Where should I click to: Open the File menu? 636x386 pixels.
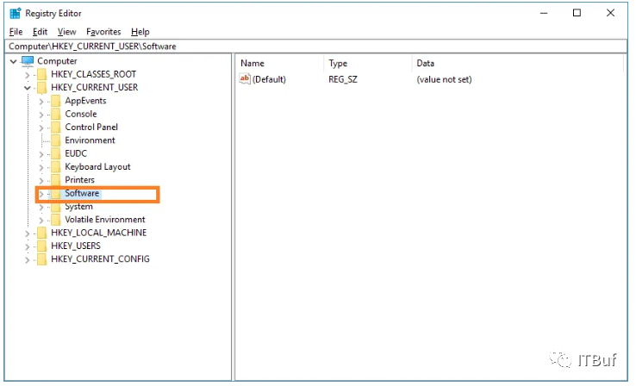click(x=16, y=32)
